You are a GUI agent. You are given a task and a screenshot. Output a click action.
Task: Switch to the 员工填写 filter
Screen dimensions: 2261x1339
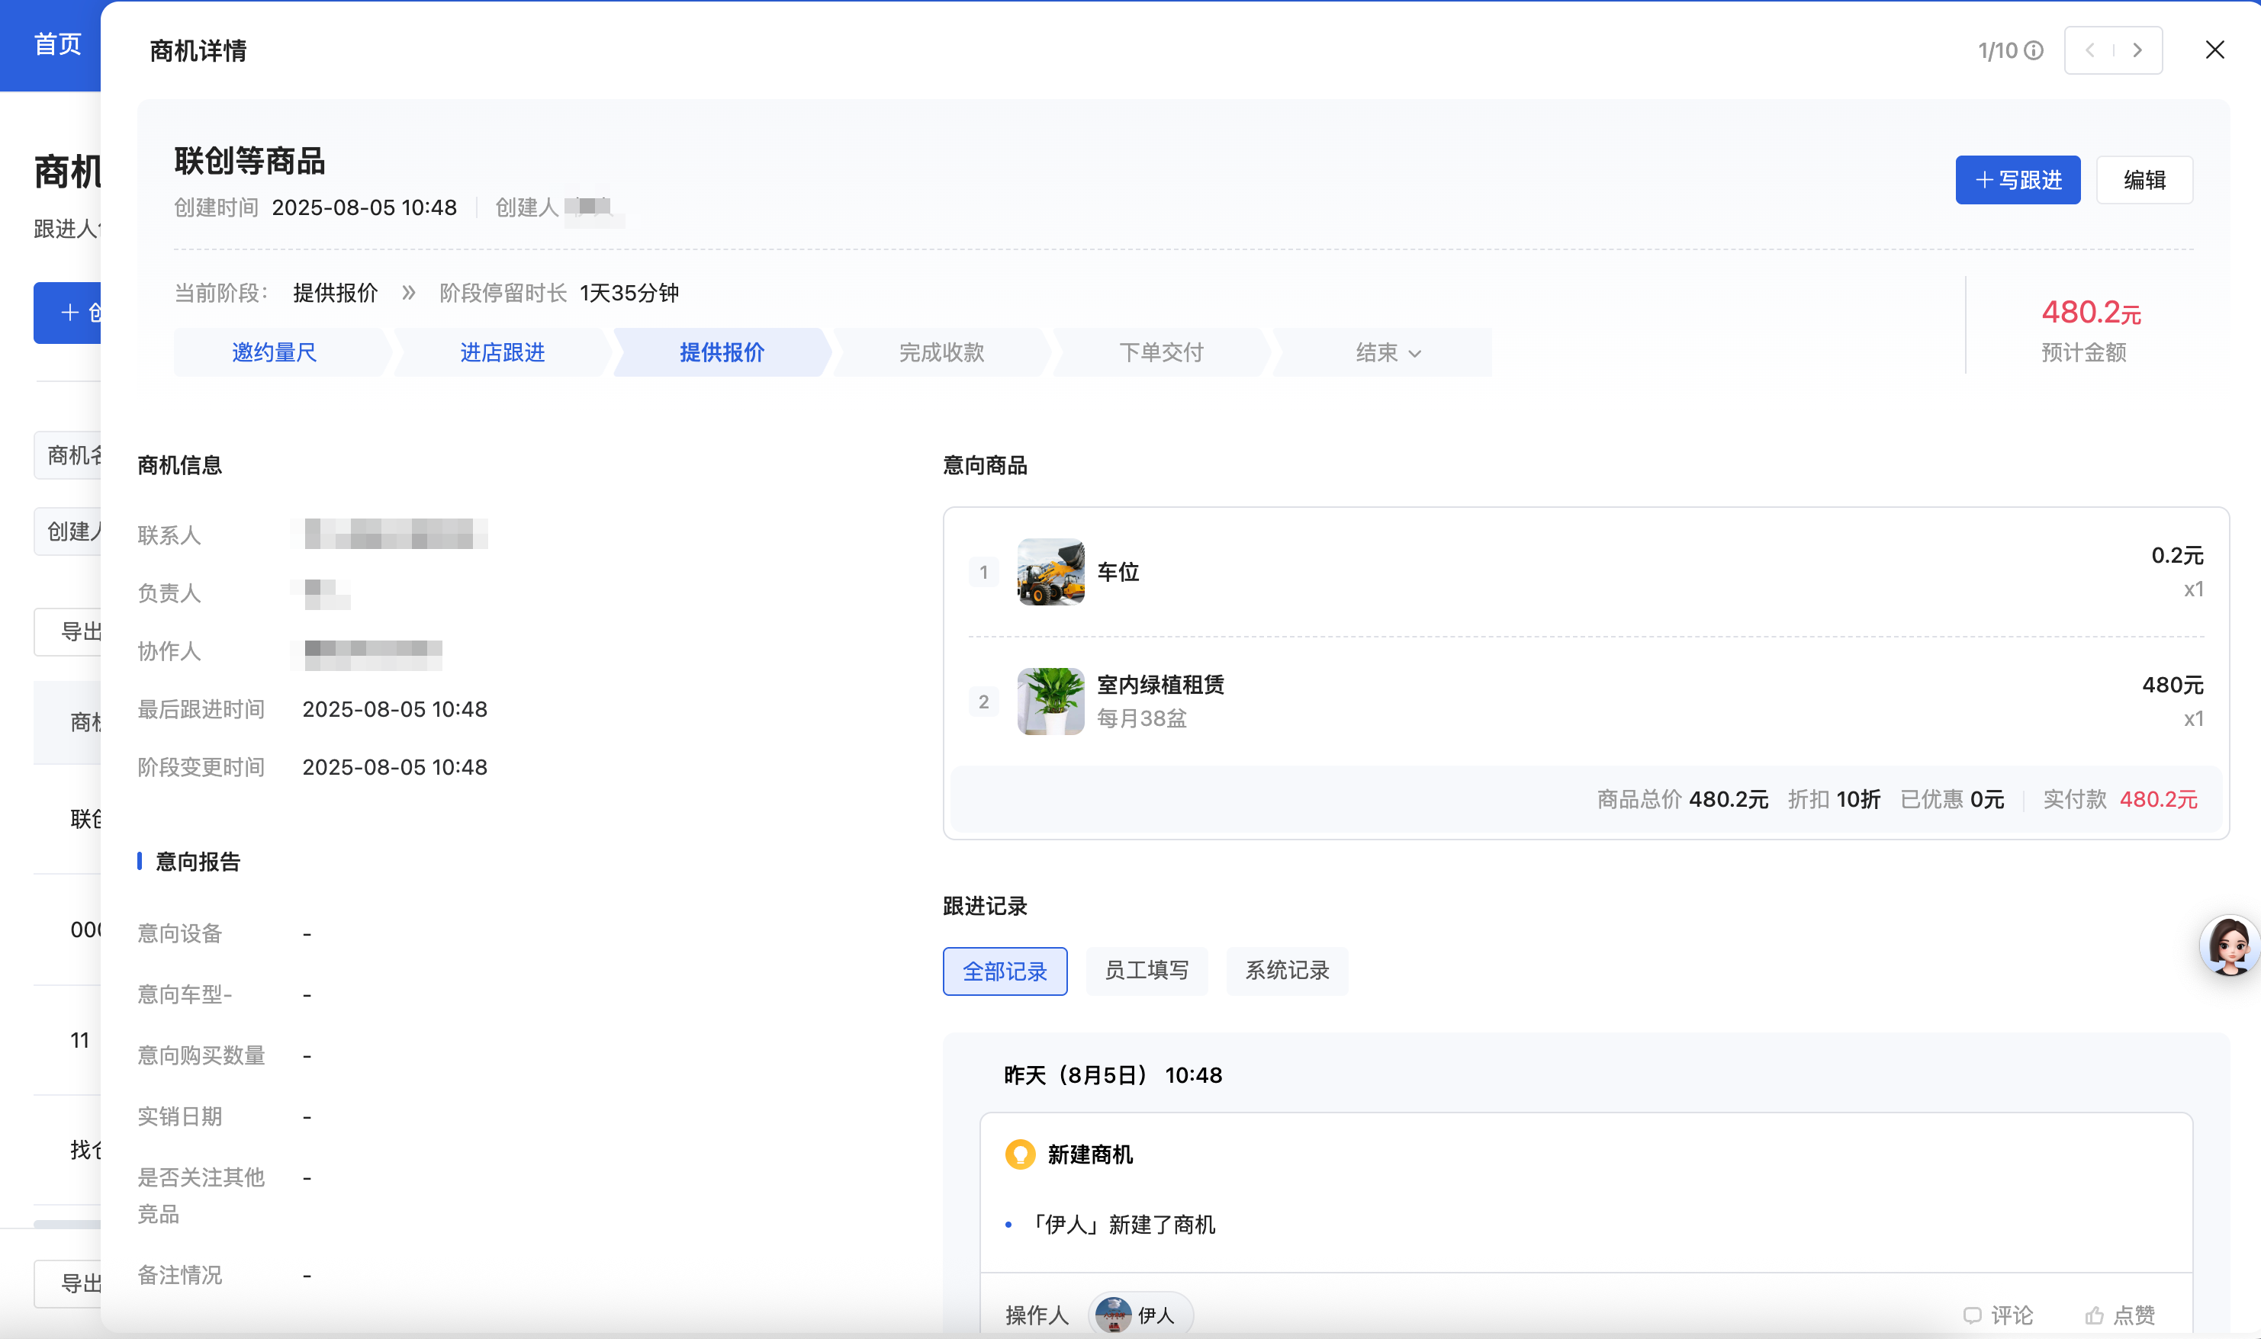[1147, 971]
